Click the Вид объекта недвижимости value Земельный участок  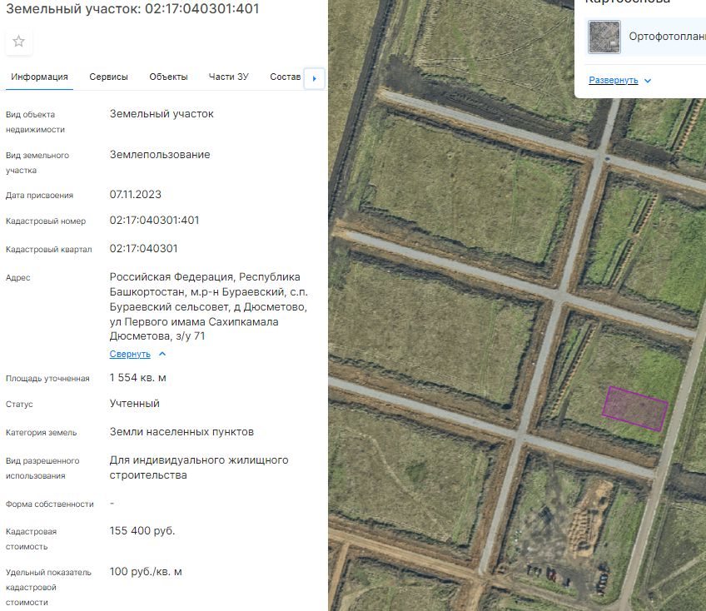click(162, 114)
